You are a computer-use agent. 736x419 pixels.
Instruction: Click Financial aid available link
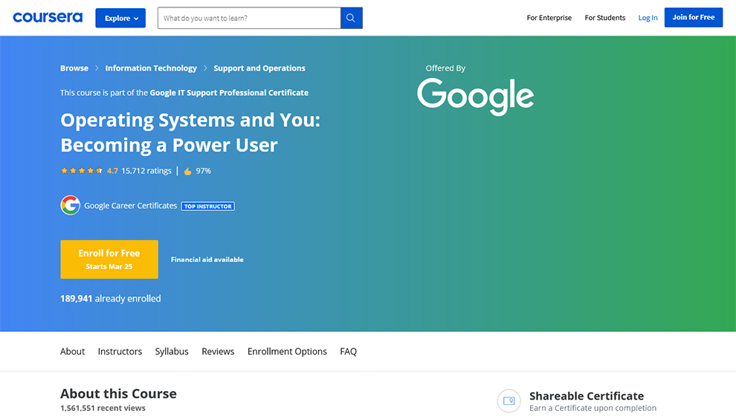(x=207, y=259)
